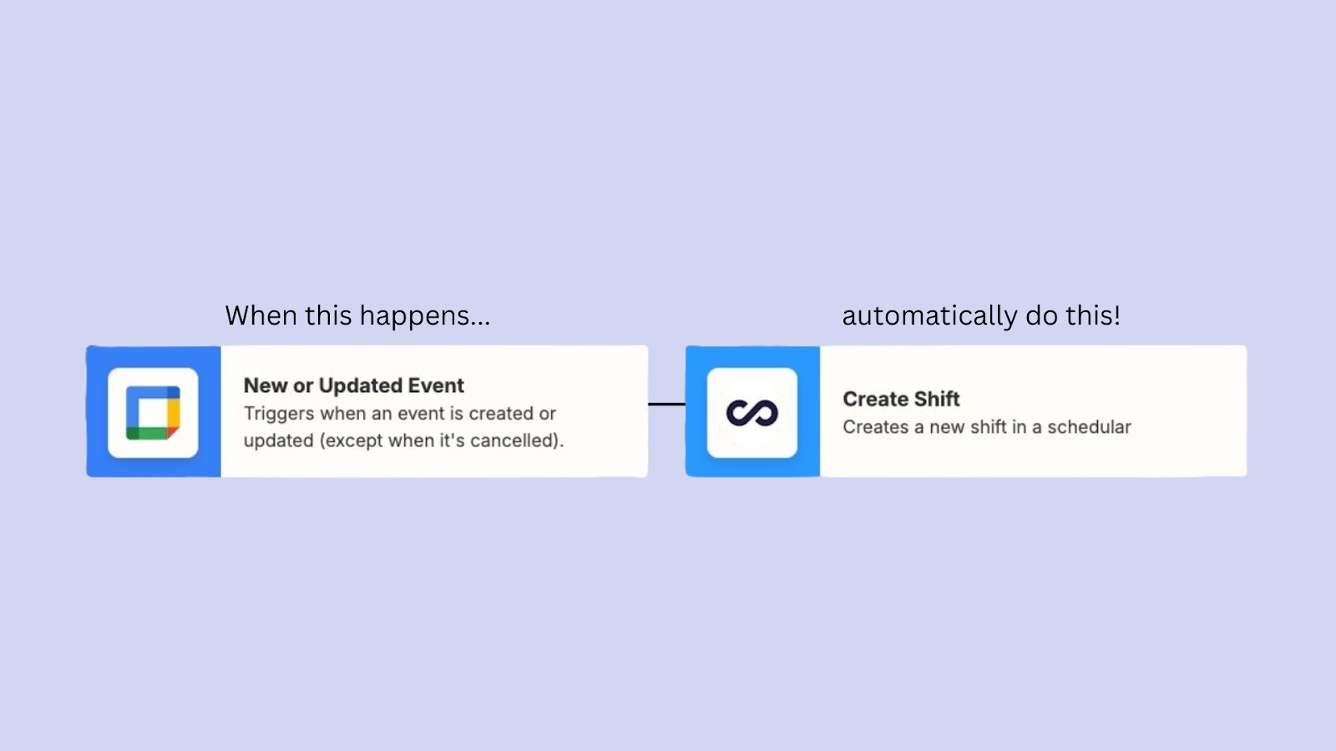1336x751 pixels.
Task: Click the word 'Shift' in the action title
Action: point(937,399)
